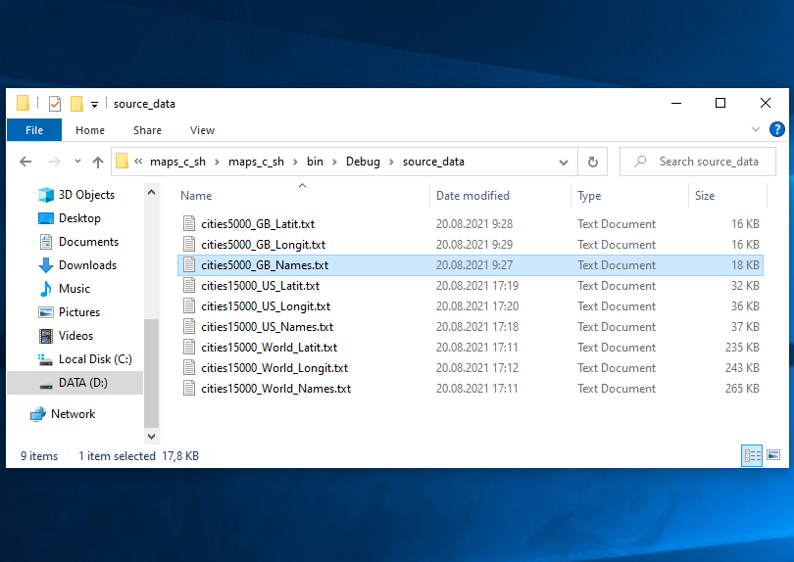This screenshot has width=794, height=562.
Task: Click the New folder quick access icon
Action: coord(76,104)
